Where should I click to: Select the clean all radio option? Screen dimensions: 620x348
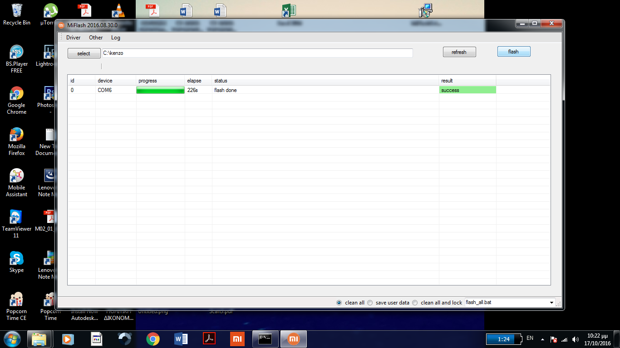click(339, 303)
